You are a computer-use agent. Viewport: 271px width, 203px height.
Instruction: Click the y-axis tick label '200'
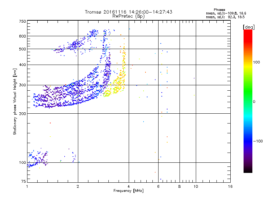[x=22, y=114]
